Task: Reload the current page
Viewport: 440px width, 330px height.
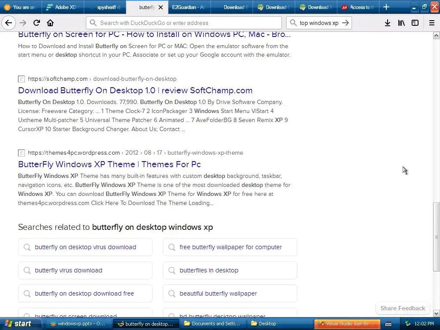Action: (37, 23)
